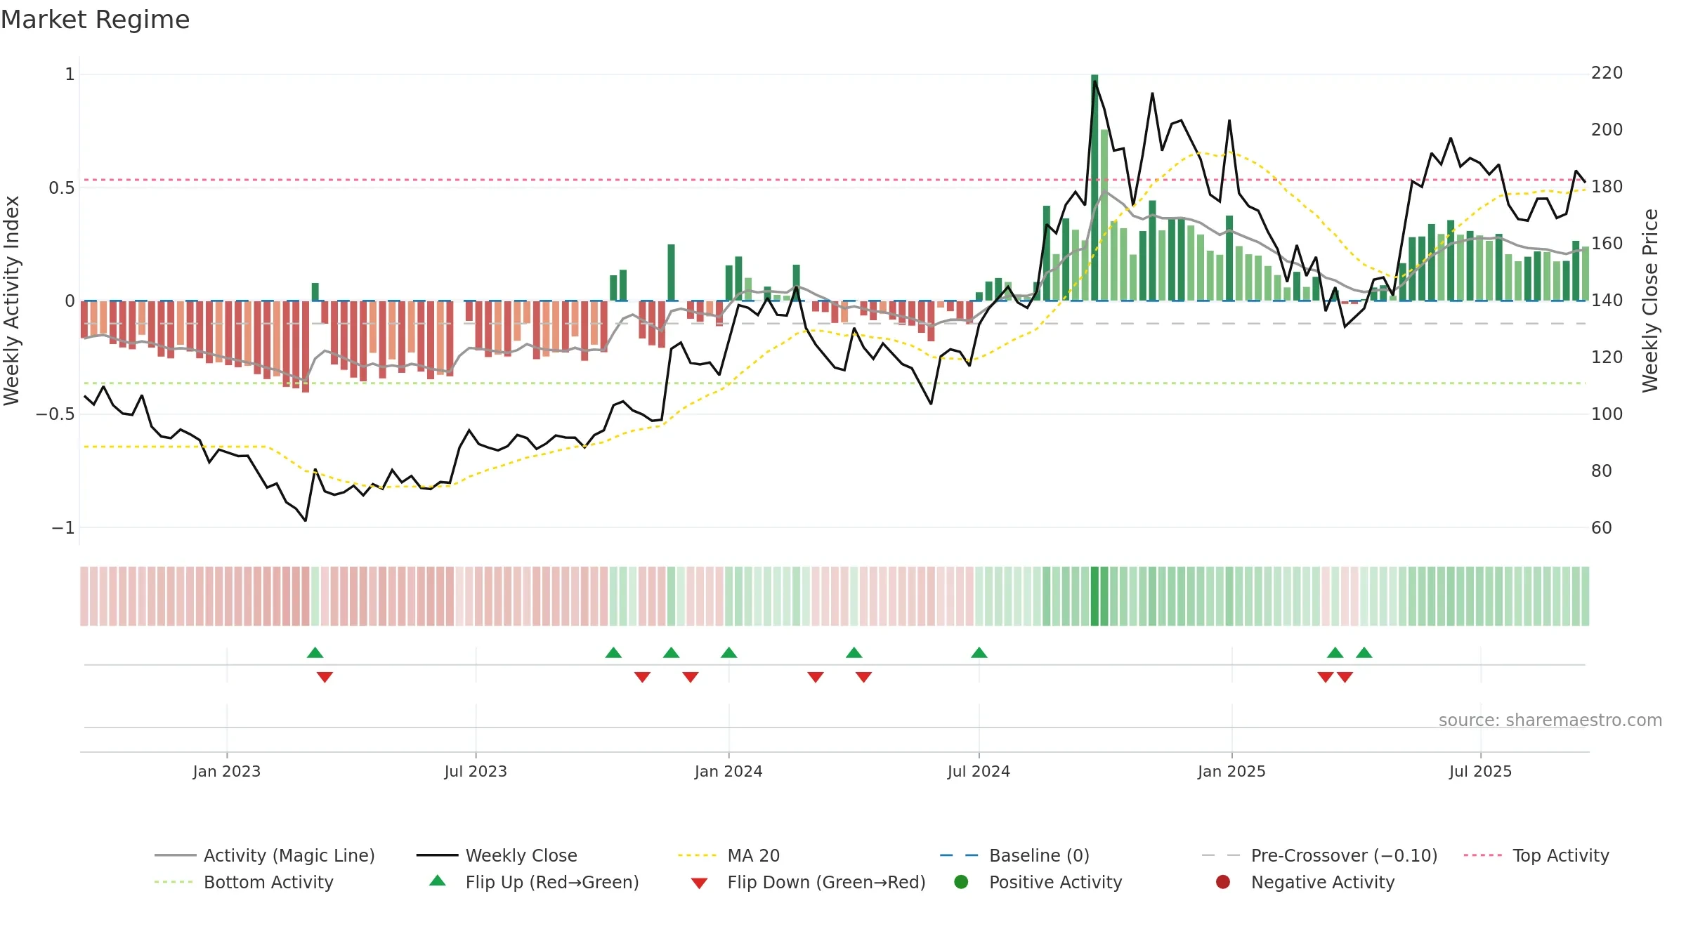This screenshot has height=948, width=1686.
Task: Toggle the Weekly Close legend entry
Action: (497, 855)
